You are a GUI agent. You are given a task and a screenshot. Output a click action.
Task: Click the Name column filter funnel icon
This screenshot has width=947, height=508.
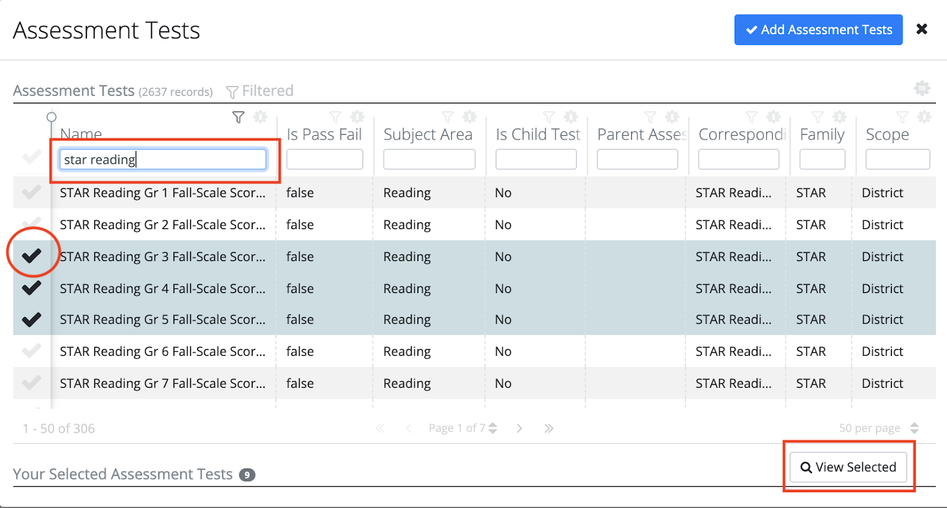[238, 117]
